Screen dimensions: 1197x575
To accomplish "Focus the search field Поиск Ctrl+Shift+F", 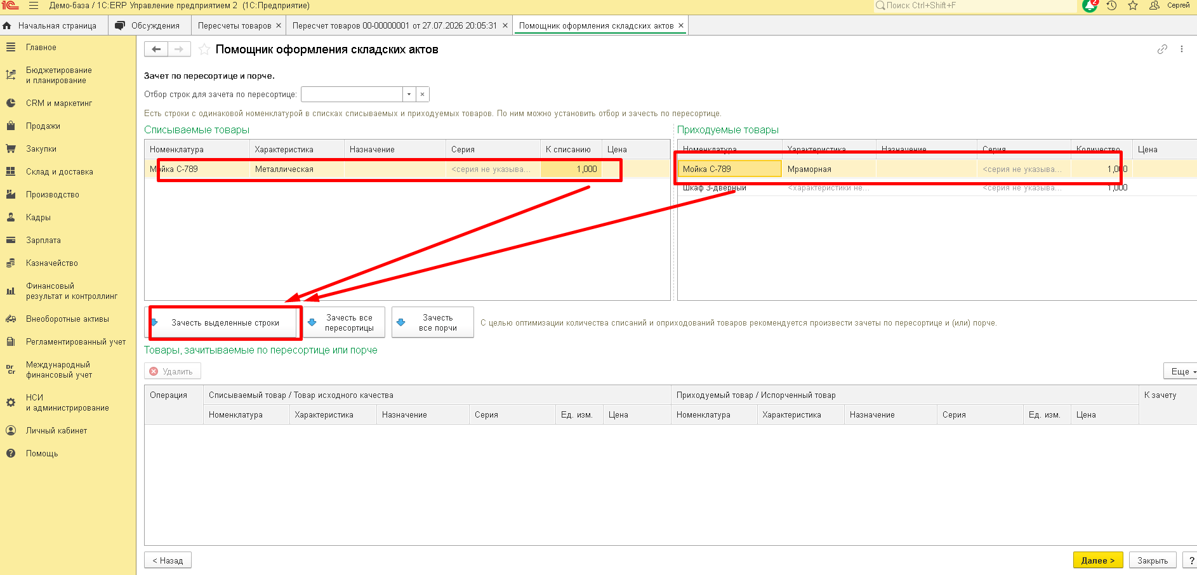I will 975,6.
